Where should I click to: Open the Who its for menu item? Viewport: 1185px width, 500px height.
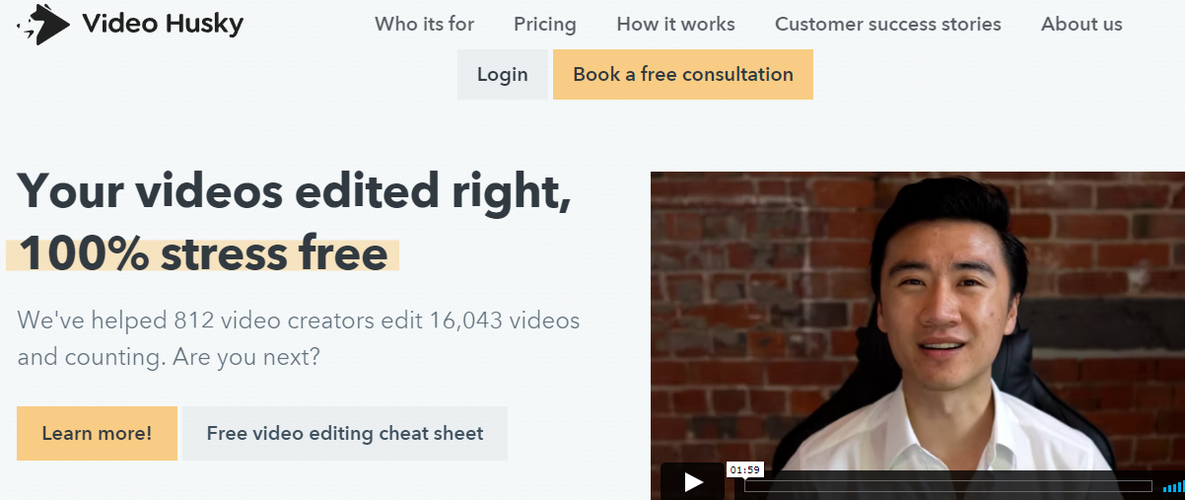pos(424,25)
